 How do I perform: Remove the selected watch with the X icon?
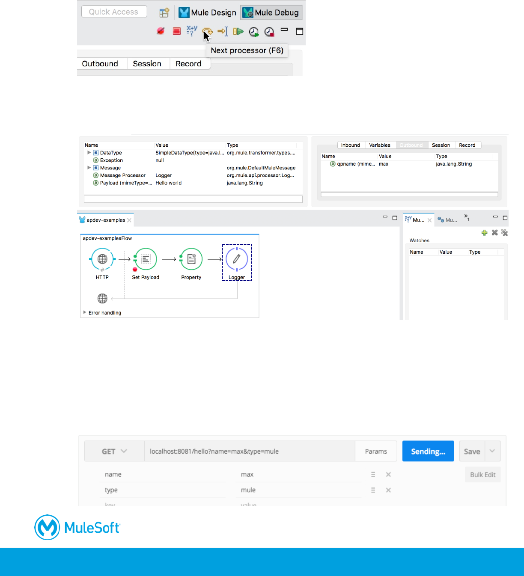coord(494,232)
